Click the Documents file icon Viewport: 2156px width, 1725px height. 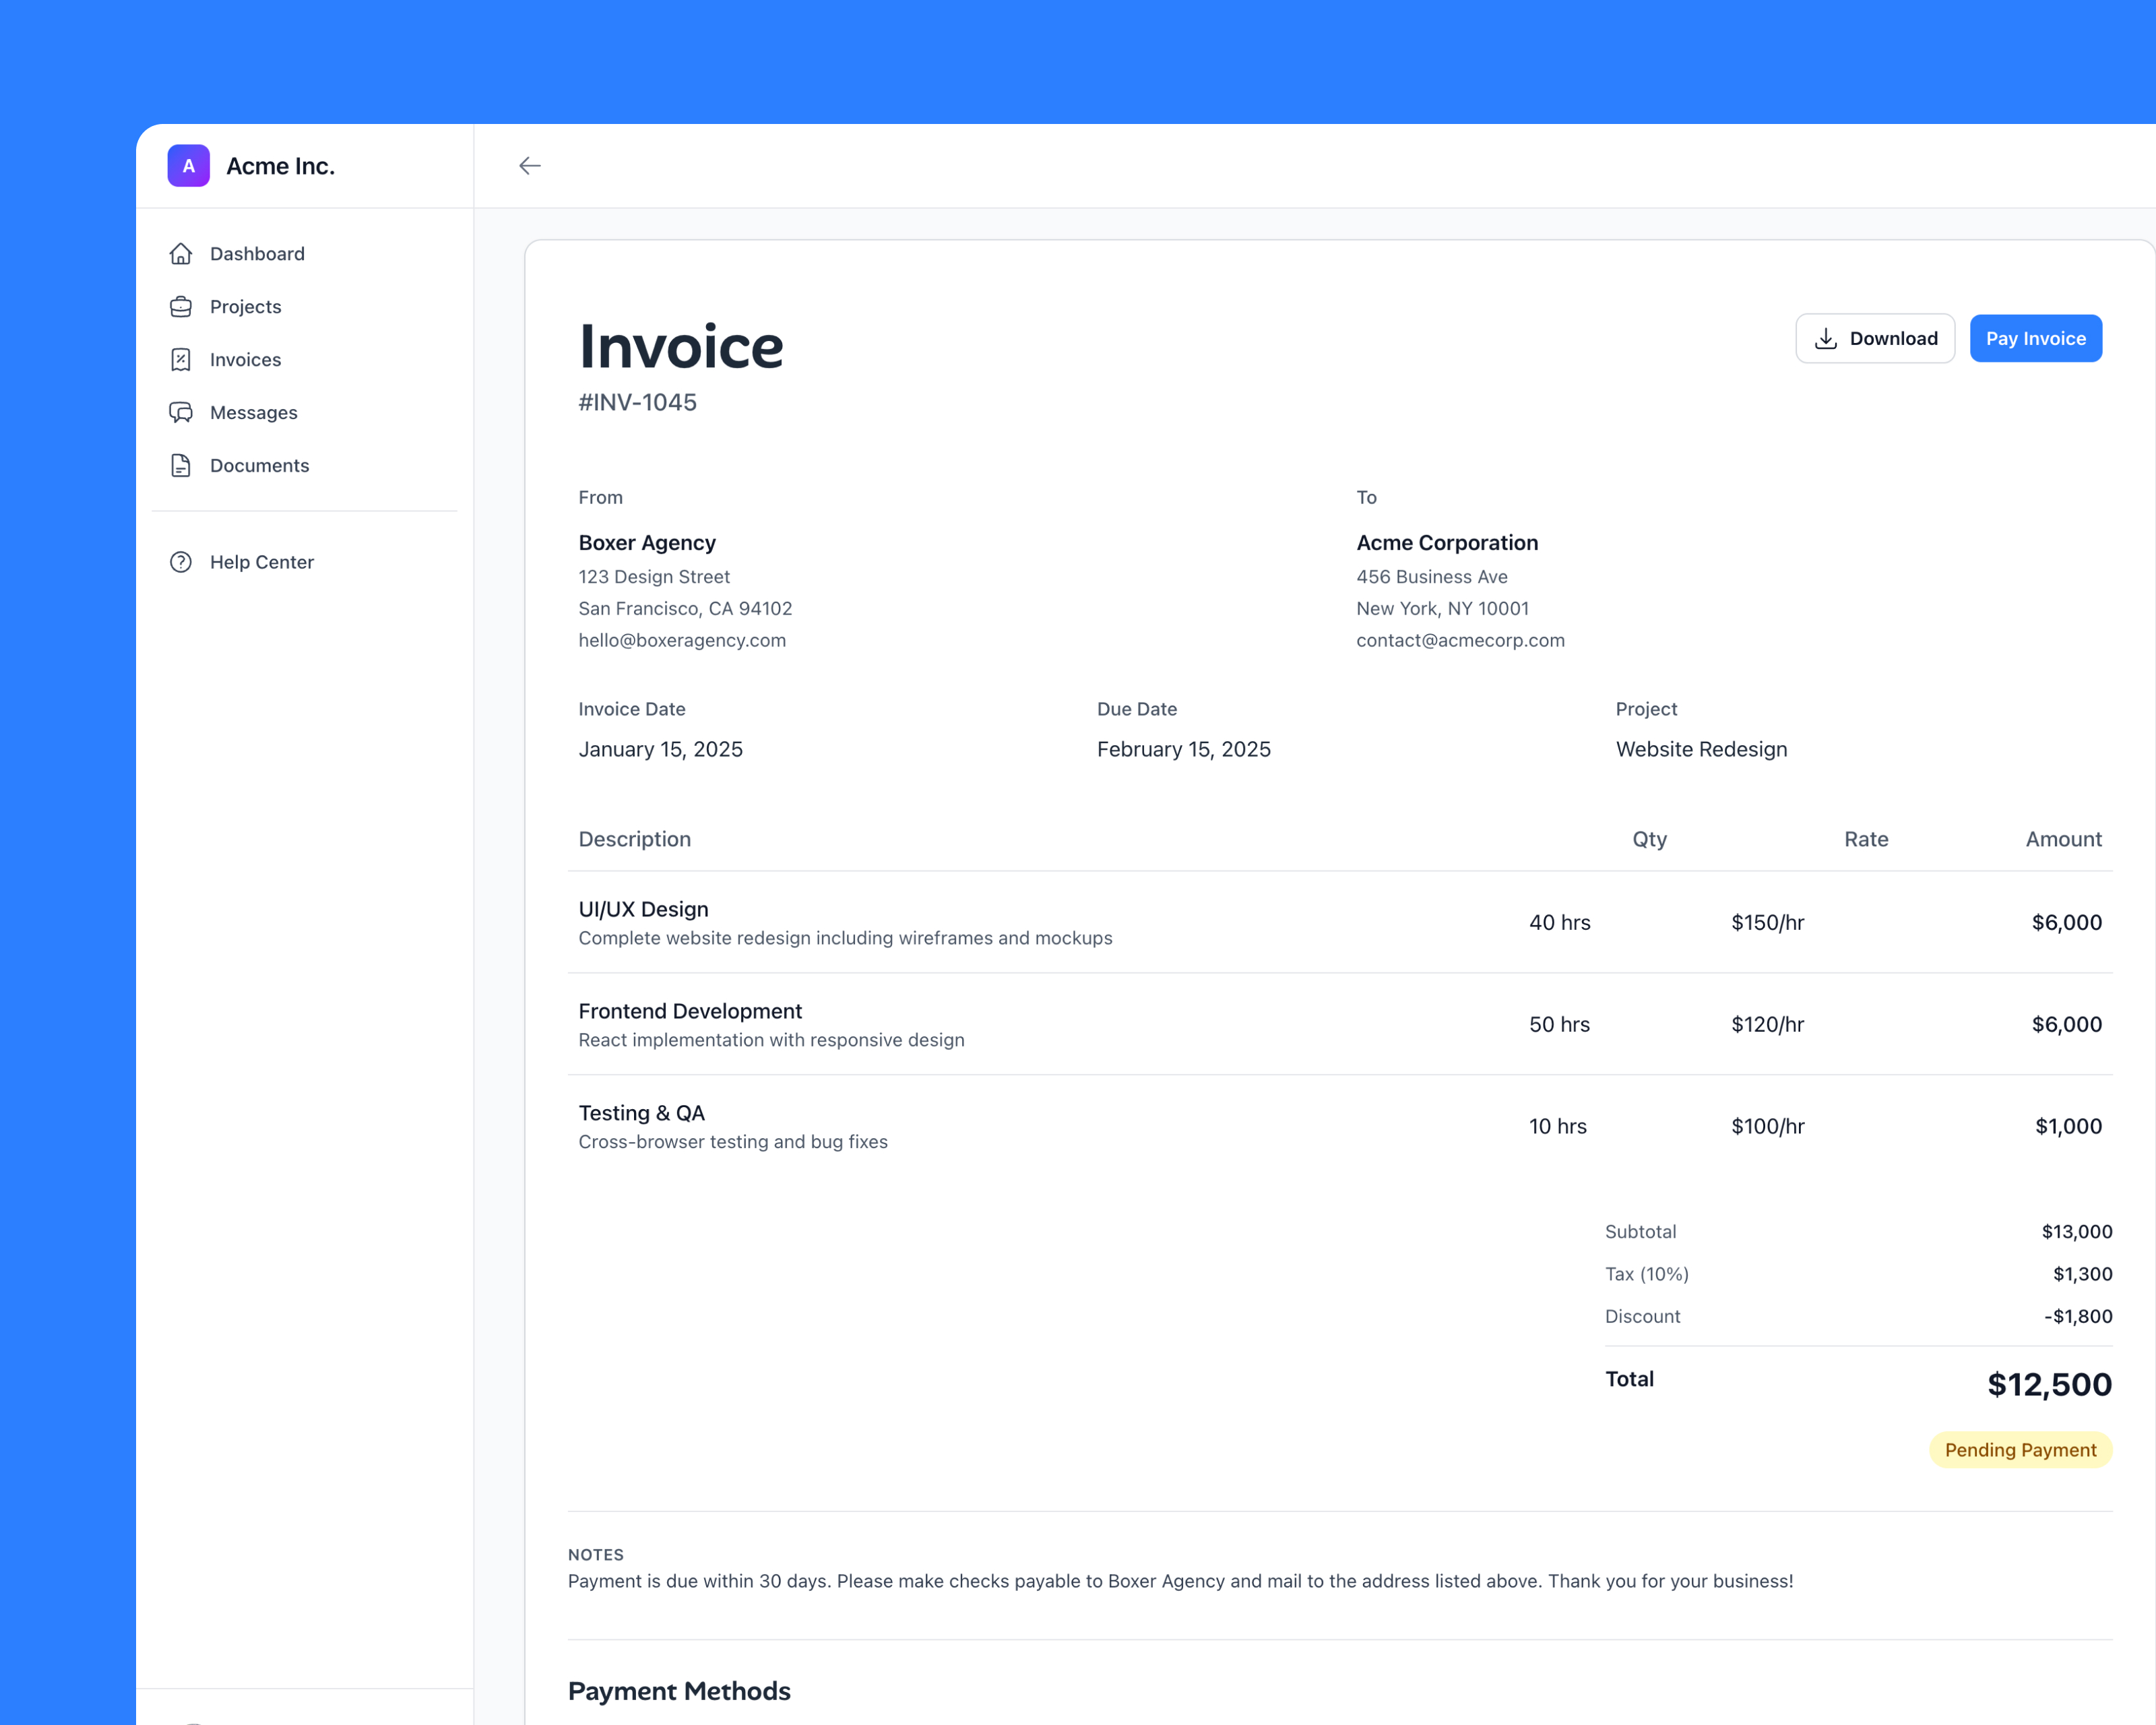click(x=181, y=466)
